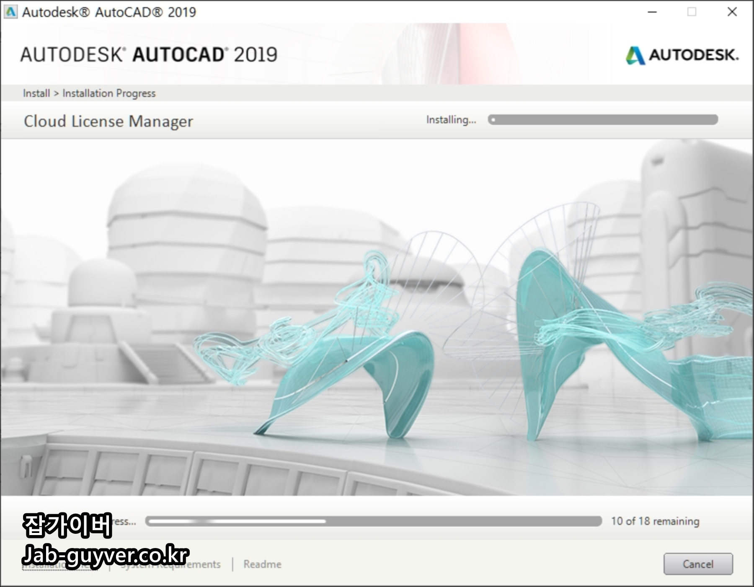Click "Install > Installation Progress" breadcrumb text
This screenshot has height=587, width=754.
pos(89,93)
